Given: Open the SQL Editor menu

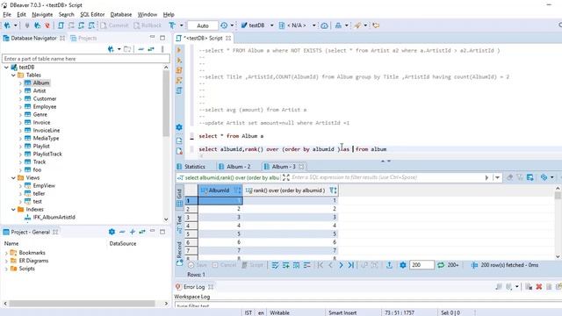Looking at the screenshot, I should [92, 14].
